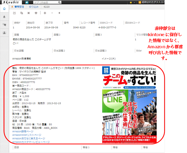Open the notifications bell in sidebar

[4, 17]
